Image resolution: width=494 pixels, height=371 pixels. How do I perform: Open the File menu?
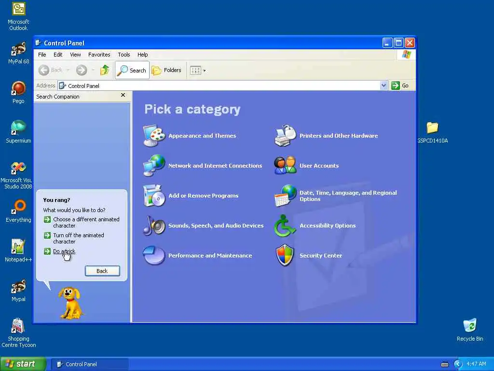pos(42,55)
